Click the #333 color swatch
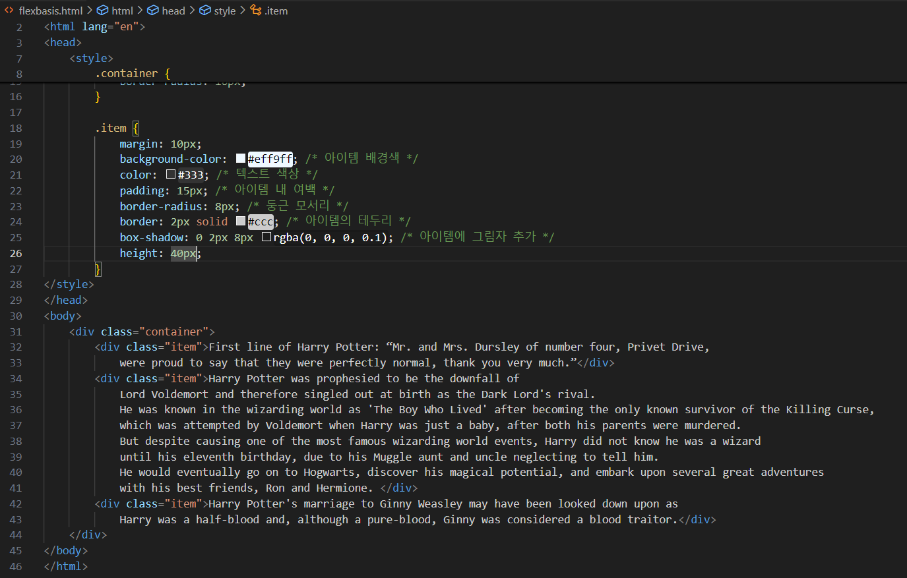Image resolution: width=907 pixels, height=578 pixels. coord(171,174)
